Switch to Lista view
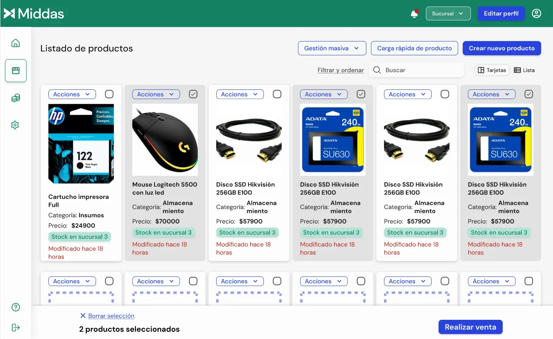The height and width of the screenshot is (339, 553). coord(524,70)
